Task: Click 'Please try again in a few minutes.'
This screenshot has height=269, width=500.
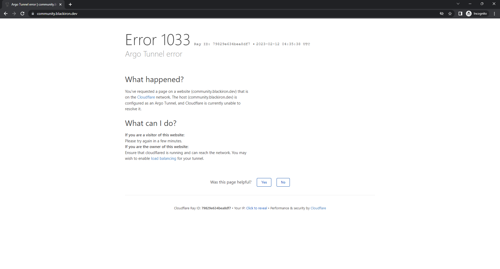Action: pyautogui.click(x=153, y=141)
